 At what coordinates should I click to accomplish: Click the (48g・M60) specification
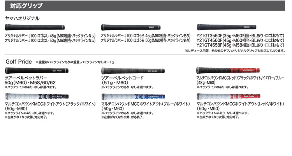click(x=206, y=82)
